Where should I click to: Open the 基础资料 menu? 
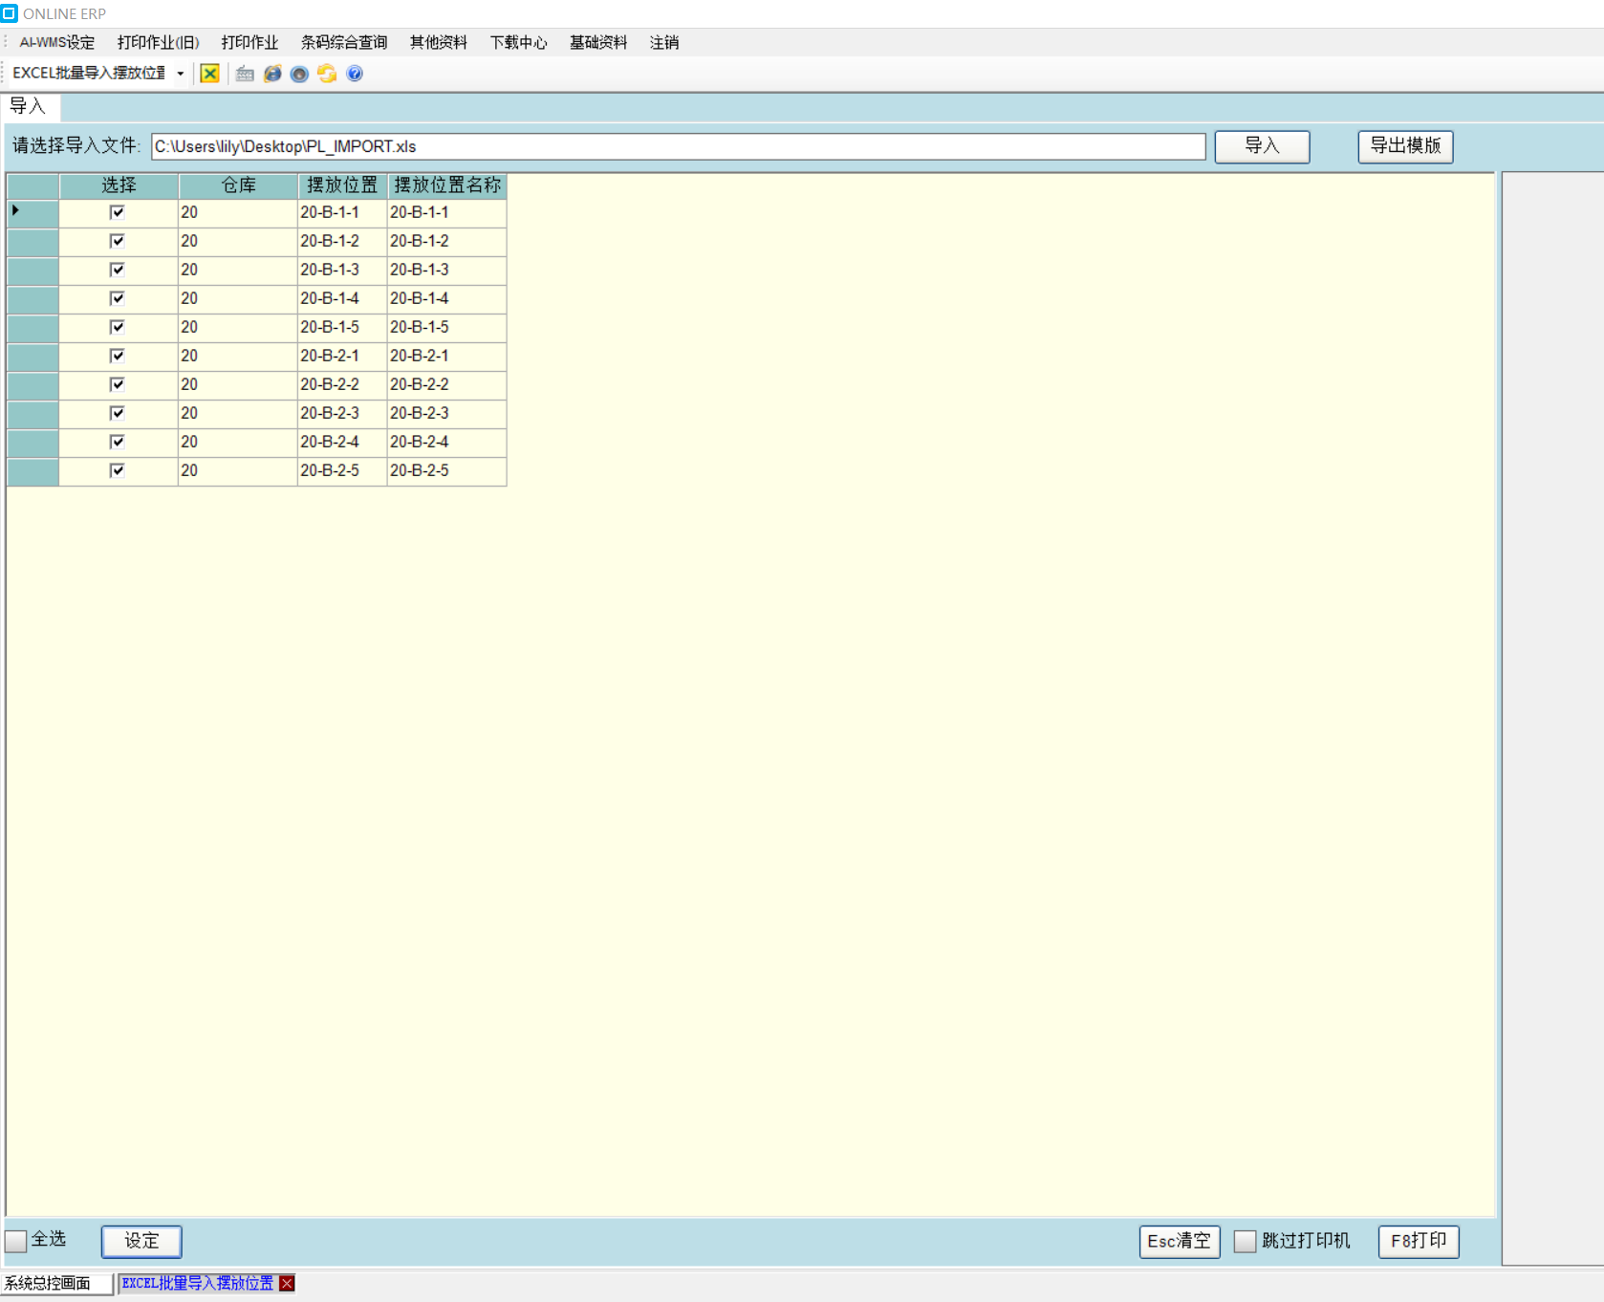click(x=598, y=42)
